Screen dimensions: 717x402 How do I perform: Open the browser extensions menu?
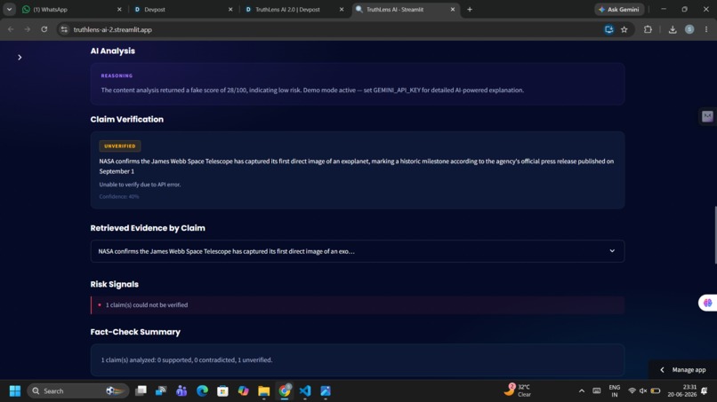pyautogui.click(x=648, y=29)
